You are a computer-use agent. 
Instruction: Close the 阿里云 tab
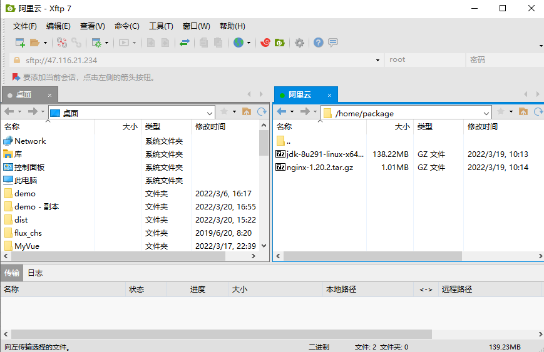coord(329,95)
